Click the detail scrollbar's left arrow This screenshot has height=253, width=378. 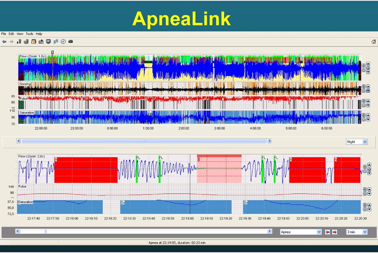pos(17,231)
